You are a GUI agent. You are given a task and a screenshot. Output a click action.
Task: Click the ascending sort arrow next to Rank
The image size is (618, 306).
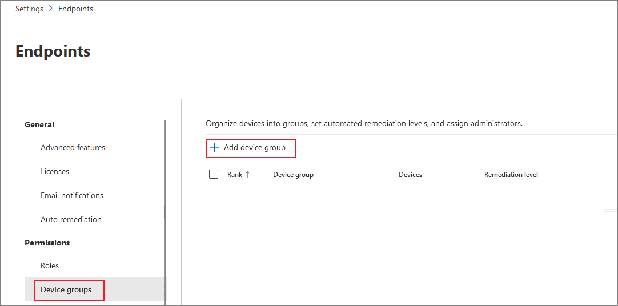pyautogui.click(x=247, y=175)
